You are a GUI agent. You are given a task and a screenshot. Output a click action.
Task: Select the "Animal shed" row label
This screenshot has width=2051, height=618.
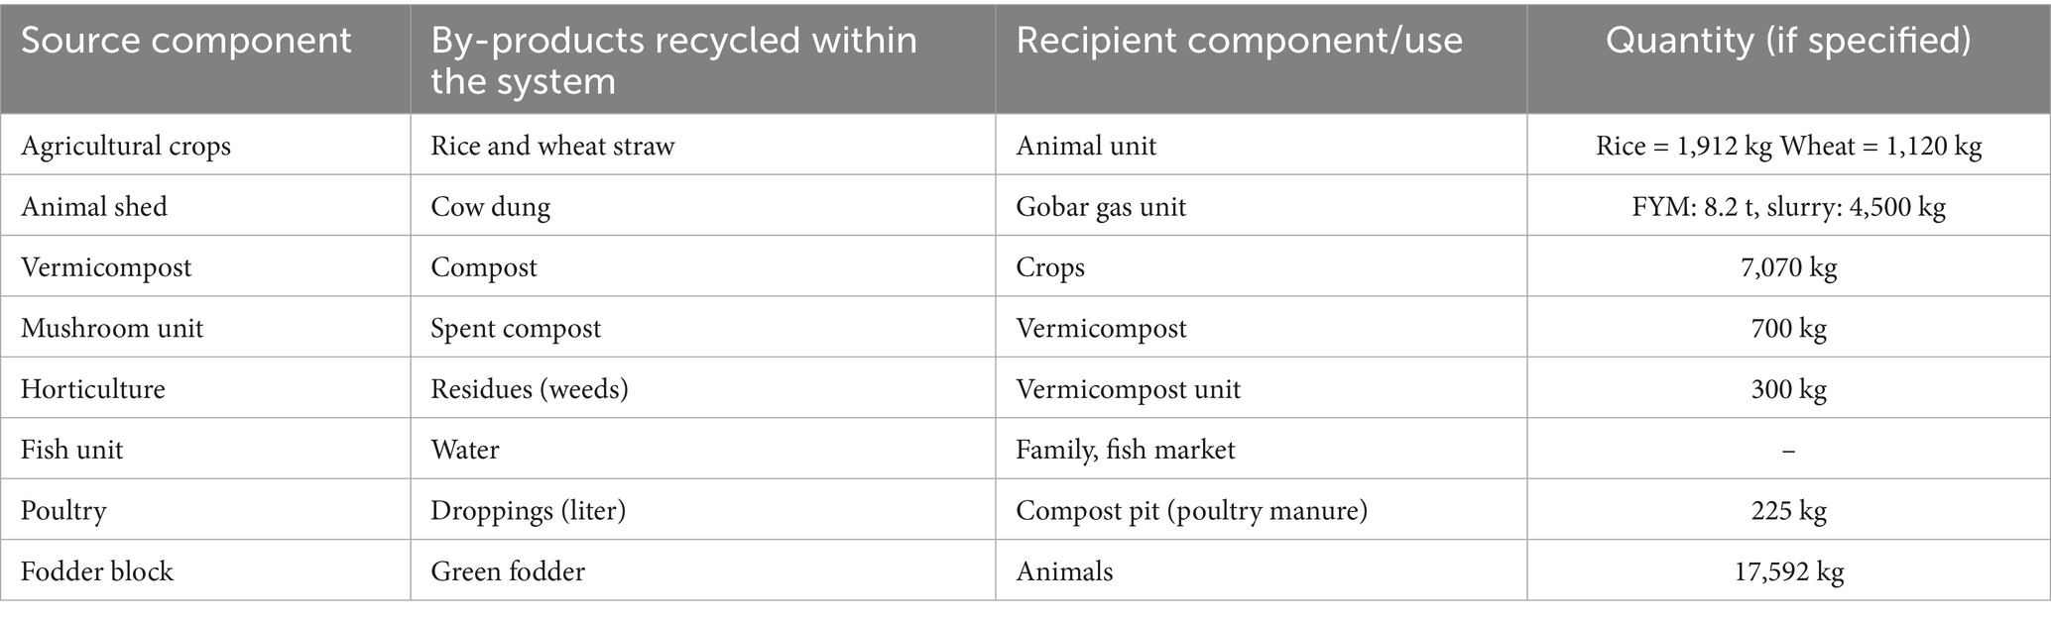click(94, 207)
